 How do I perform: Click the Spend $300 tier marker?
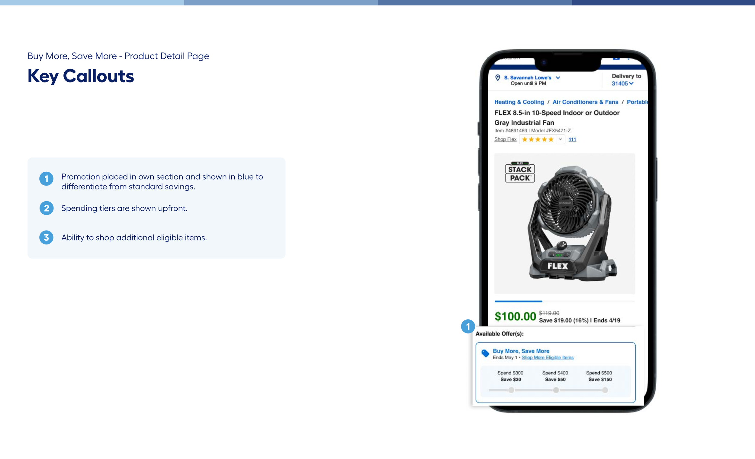[x=511, y=390]
